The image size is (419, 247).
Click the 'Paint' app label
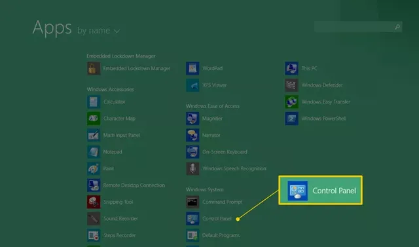click(109, 168)
